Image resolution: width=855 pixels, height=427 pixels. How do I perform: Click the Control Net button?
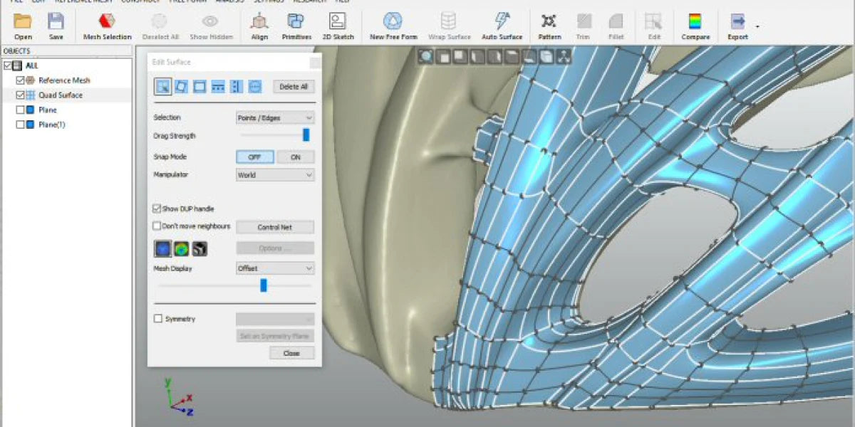(275, 228)
